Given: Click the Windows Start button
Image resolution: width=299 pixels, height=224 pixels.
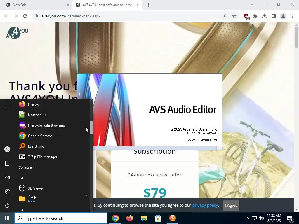Looking at the screenshot, I should [7, 218].
